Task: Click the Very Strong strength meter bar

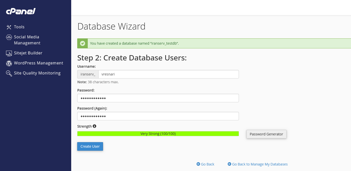Action: point(158,134)
